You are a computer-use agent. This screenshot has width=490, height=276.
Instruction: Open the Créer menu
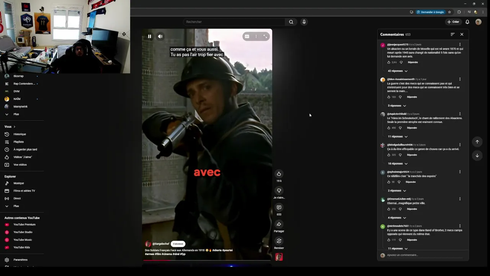(x=453, y=22)
